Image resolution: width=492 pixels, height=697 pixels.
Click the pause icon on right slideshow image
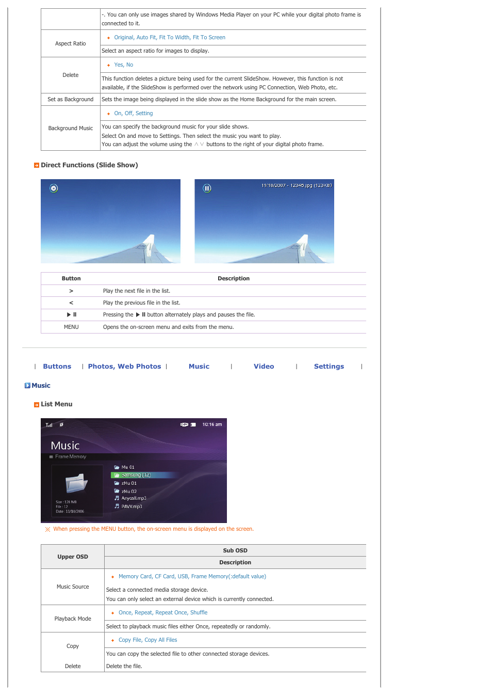(x=207, y=188)
